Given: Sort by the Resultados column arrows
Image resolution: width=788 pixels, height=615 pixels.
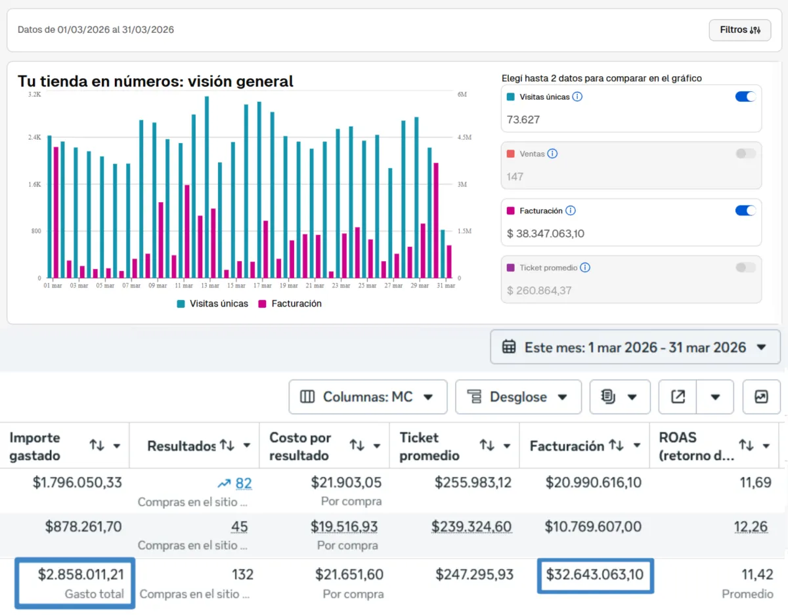Looking at the screenshot, I should [227, 446].
